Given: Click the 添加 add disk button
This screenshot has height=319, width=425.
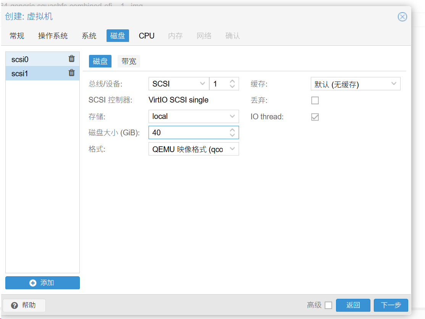Looking at the screenshot, I should [42, 283].
